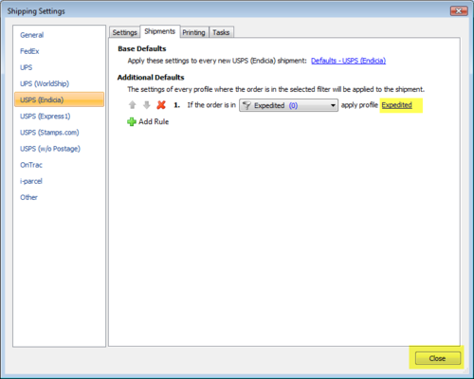
Task: Open the Printing tab
Action: (193, 32)
